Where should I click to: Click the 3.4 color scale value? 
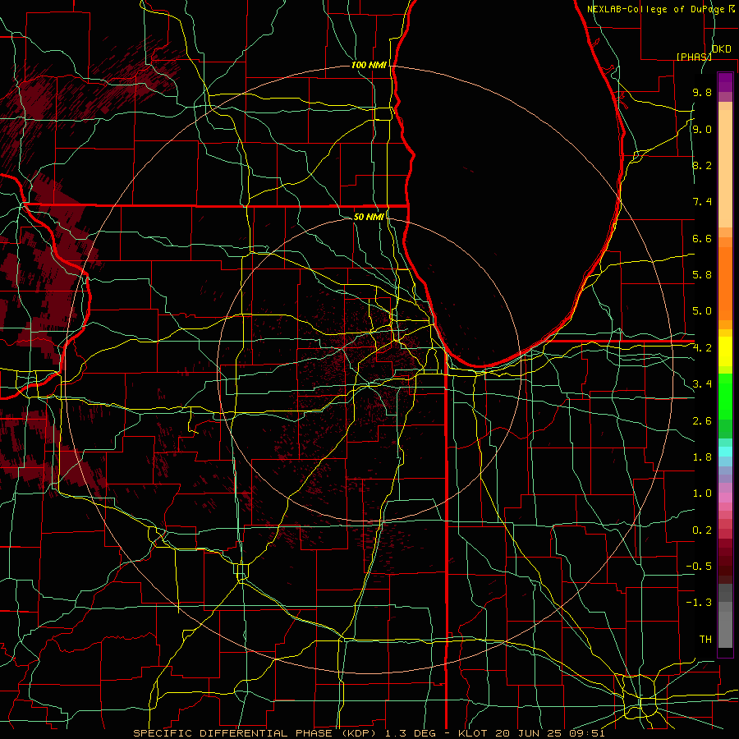(702, 384)
